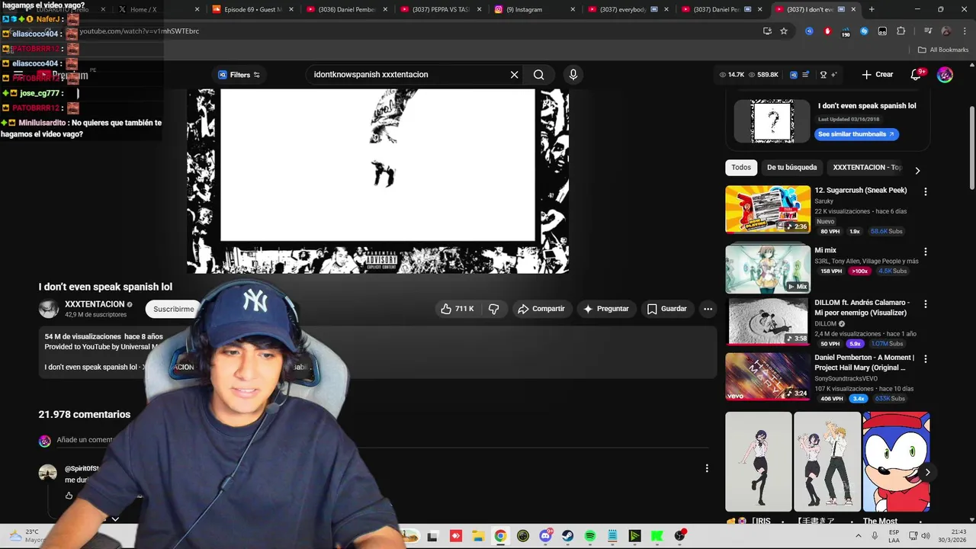Open Steam from the taskbar
The image size is (976, 549).
(567, 536)
